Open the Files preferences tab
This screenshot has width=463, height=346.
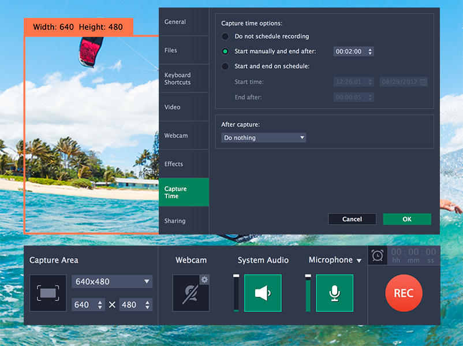point(184,50)
